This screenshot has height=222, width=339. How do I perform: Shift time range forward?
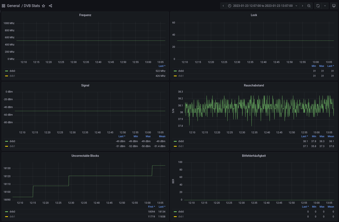pos(302,6)
